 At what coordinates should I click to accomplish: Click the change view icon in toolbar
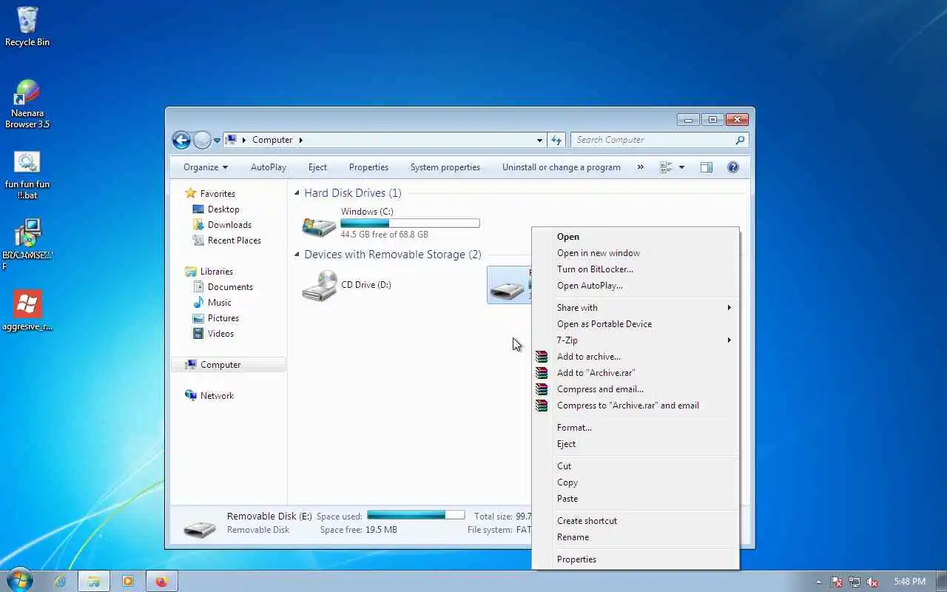(666, 167)
